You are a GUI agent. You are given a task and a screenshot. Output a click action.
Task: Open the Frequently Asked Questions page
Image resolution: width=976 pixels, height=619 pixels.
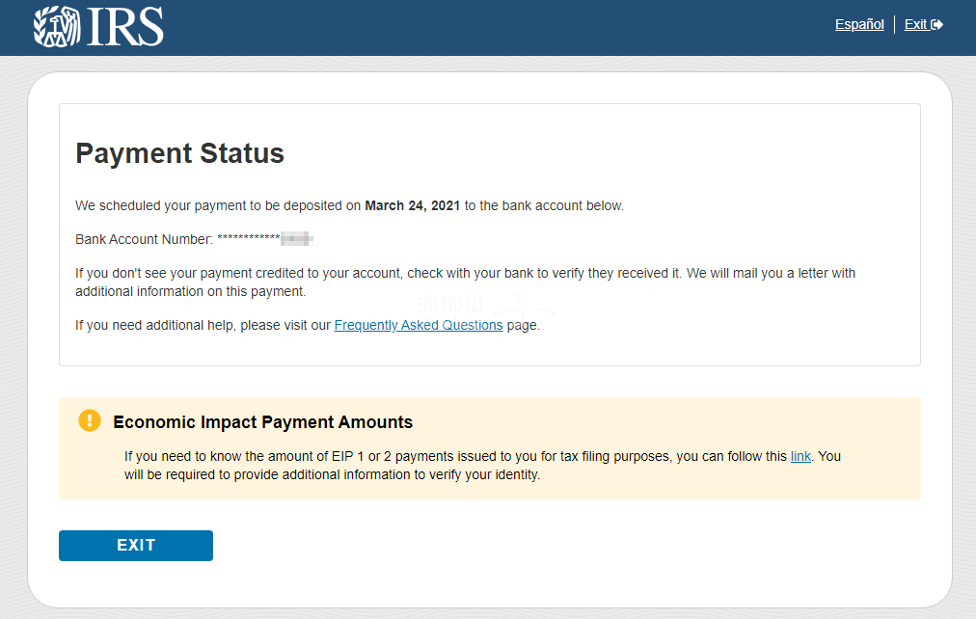[418, 325]
